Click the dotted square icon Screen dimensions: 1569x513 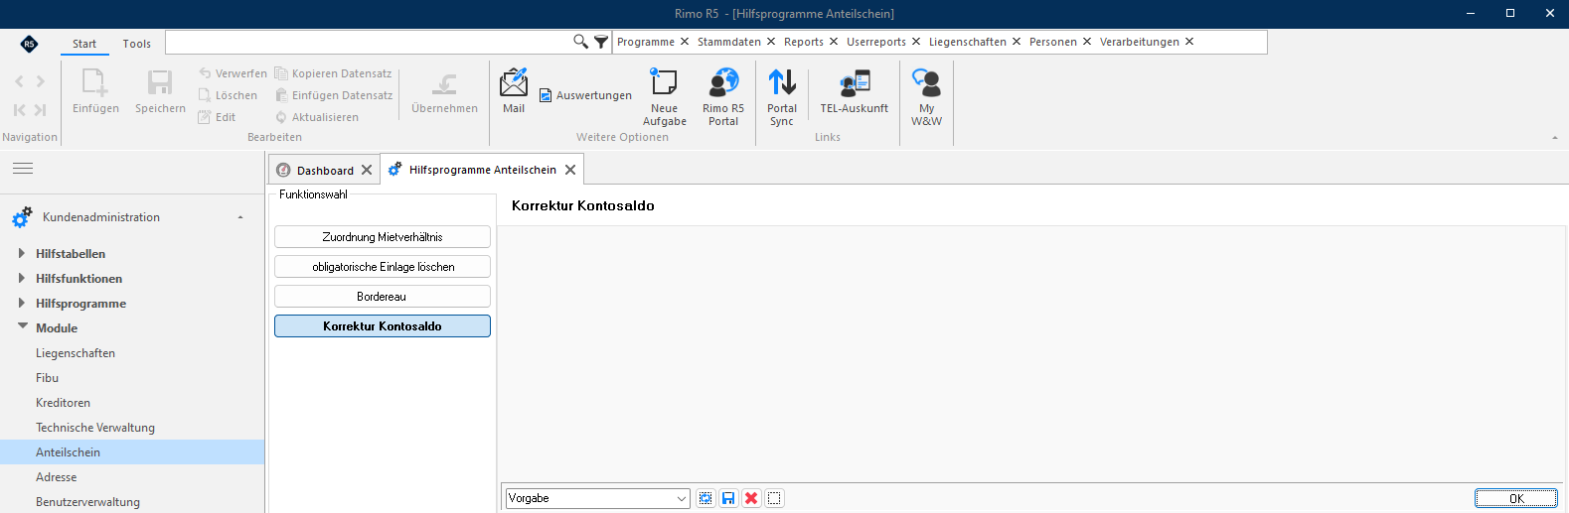[775, 498]
